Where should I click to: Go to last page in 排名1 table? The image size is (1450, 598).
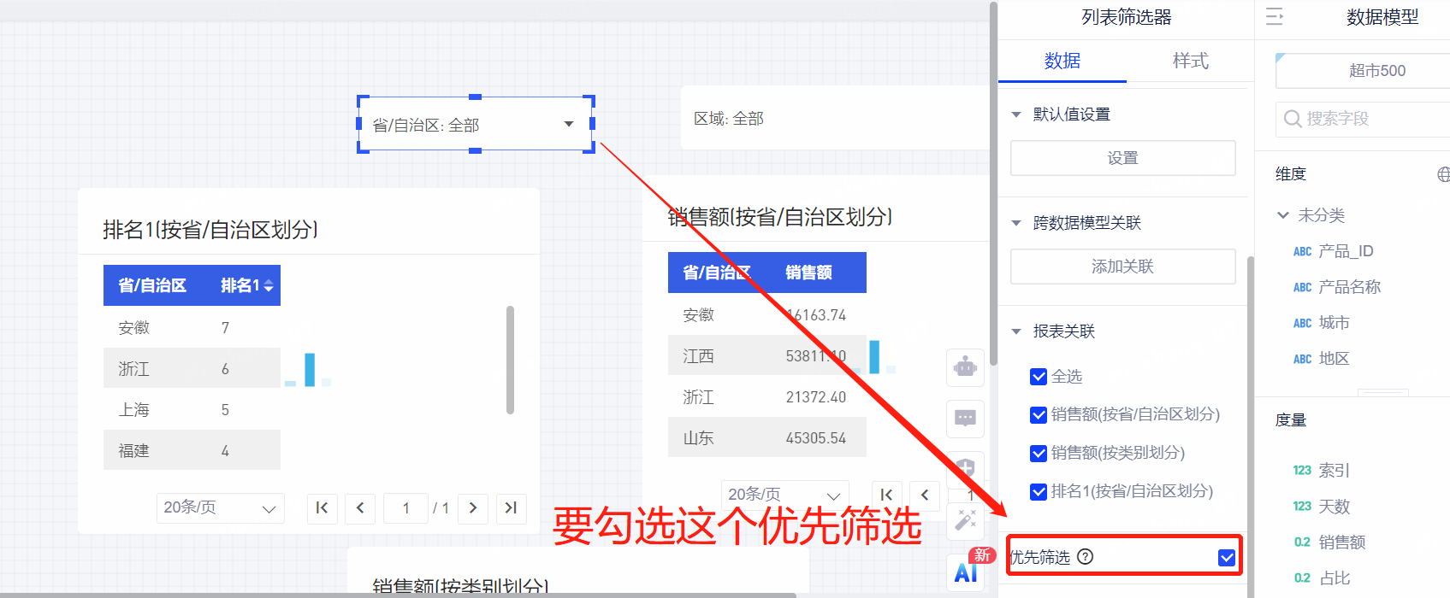[x=511, y=507]
